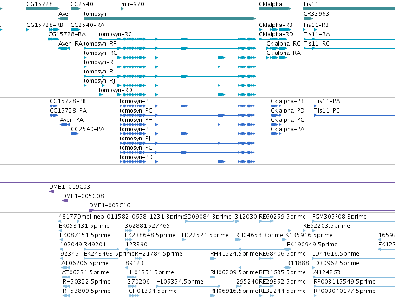Select the Aven-RA transcript label
Image resolution: width=395 pixels, height=298 pixels.
click(x=71, y=44)
